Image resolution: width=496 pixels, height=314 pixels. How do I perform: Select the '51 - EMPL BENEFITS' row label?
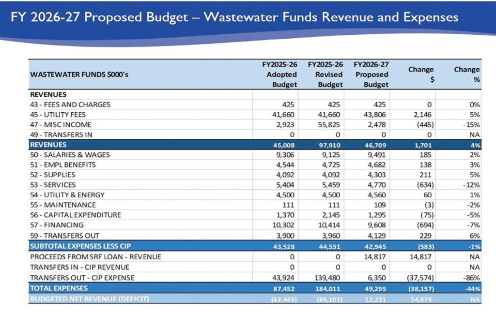click(62, 165)
